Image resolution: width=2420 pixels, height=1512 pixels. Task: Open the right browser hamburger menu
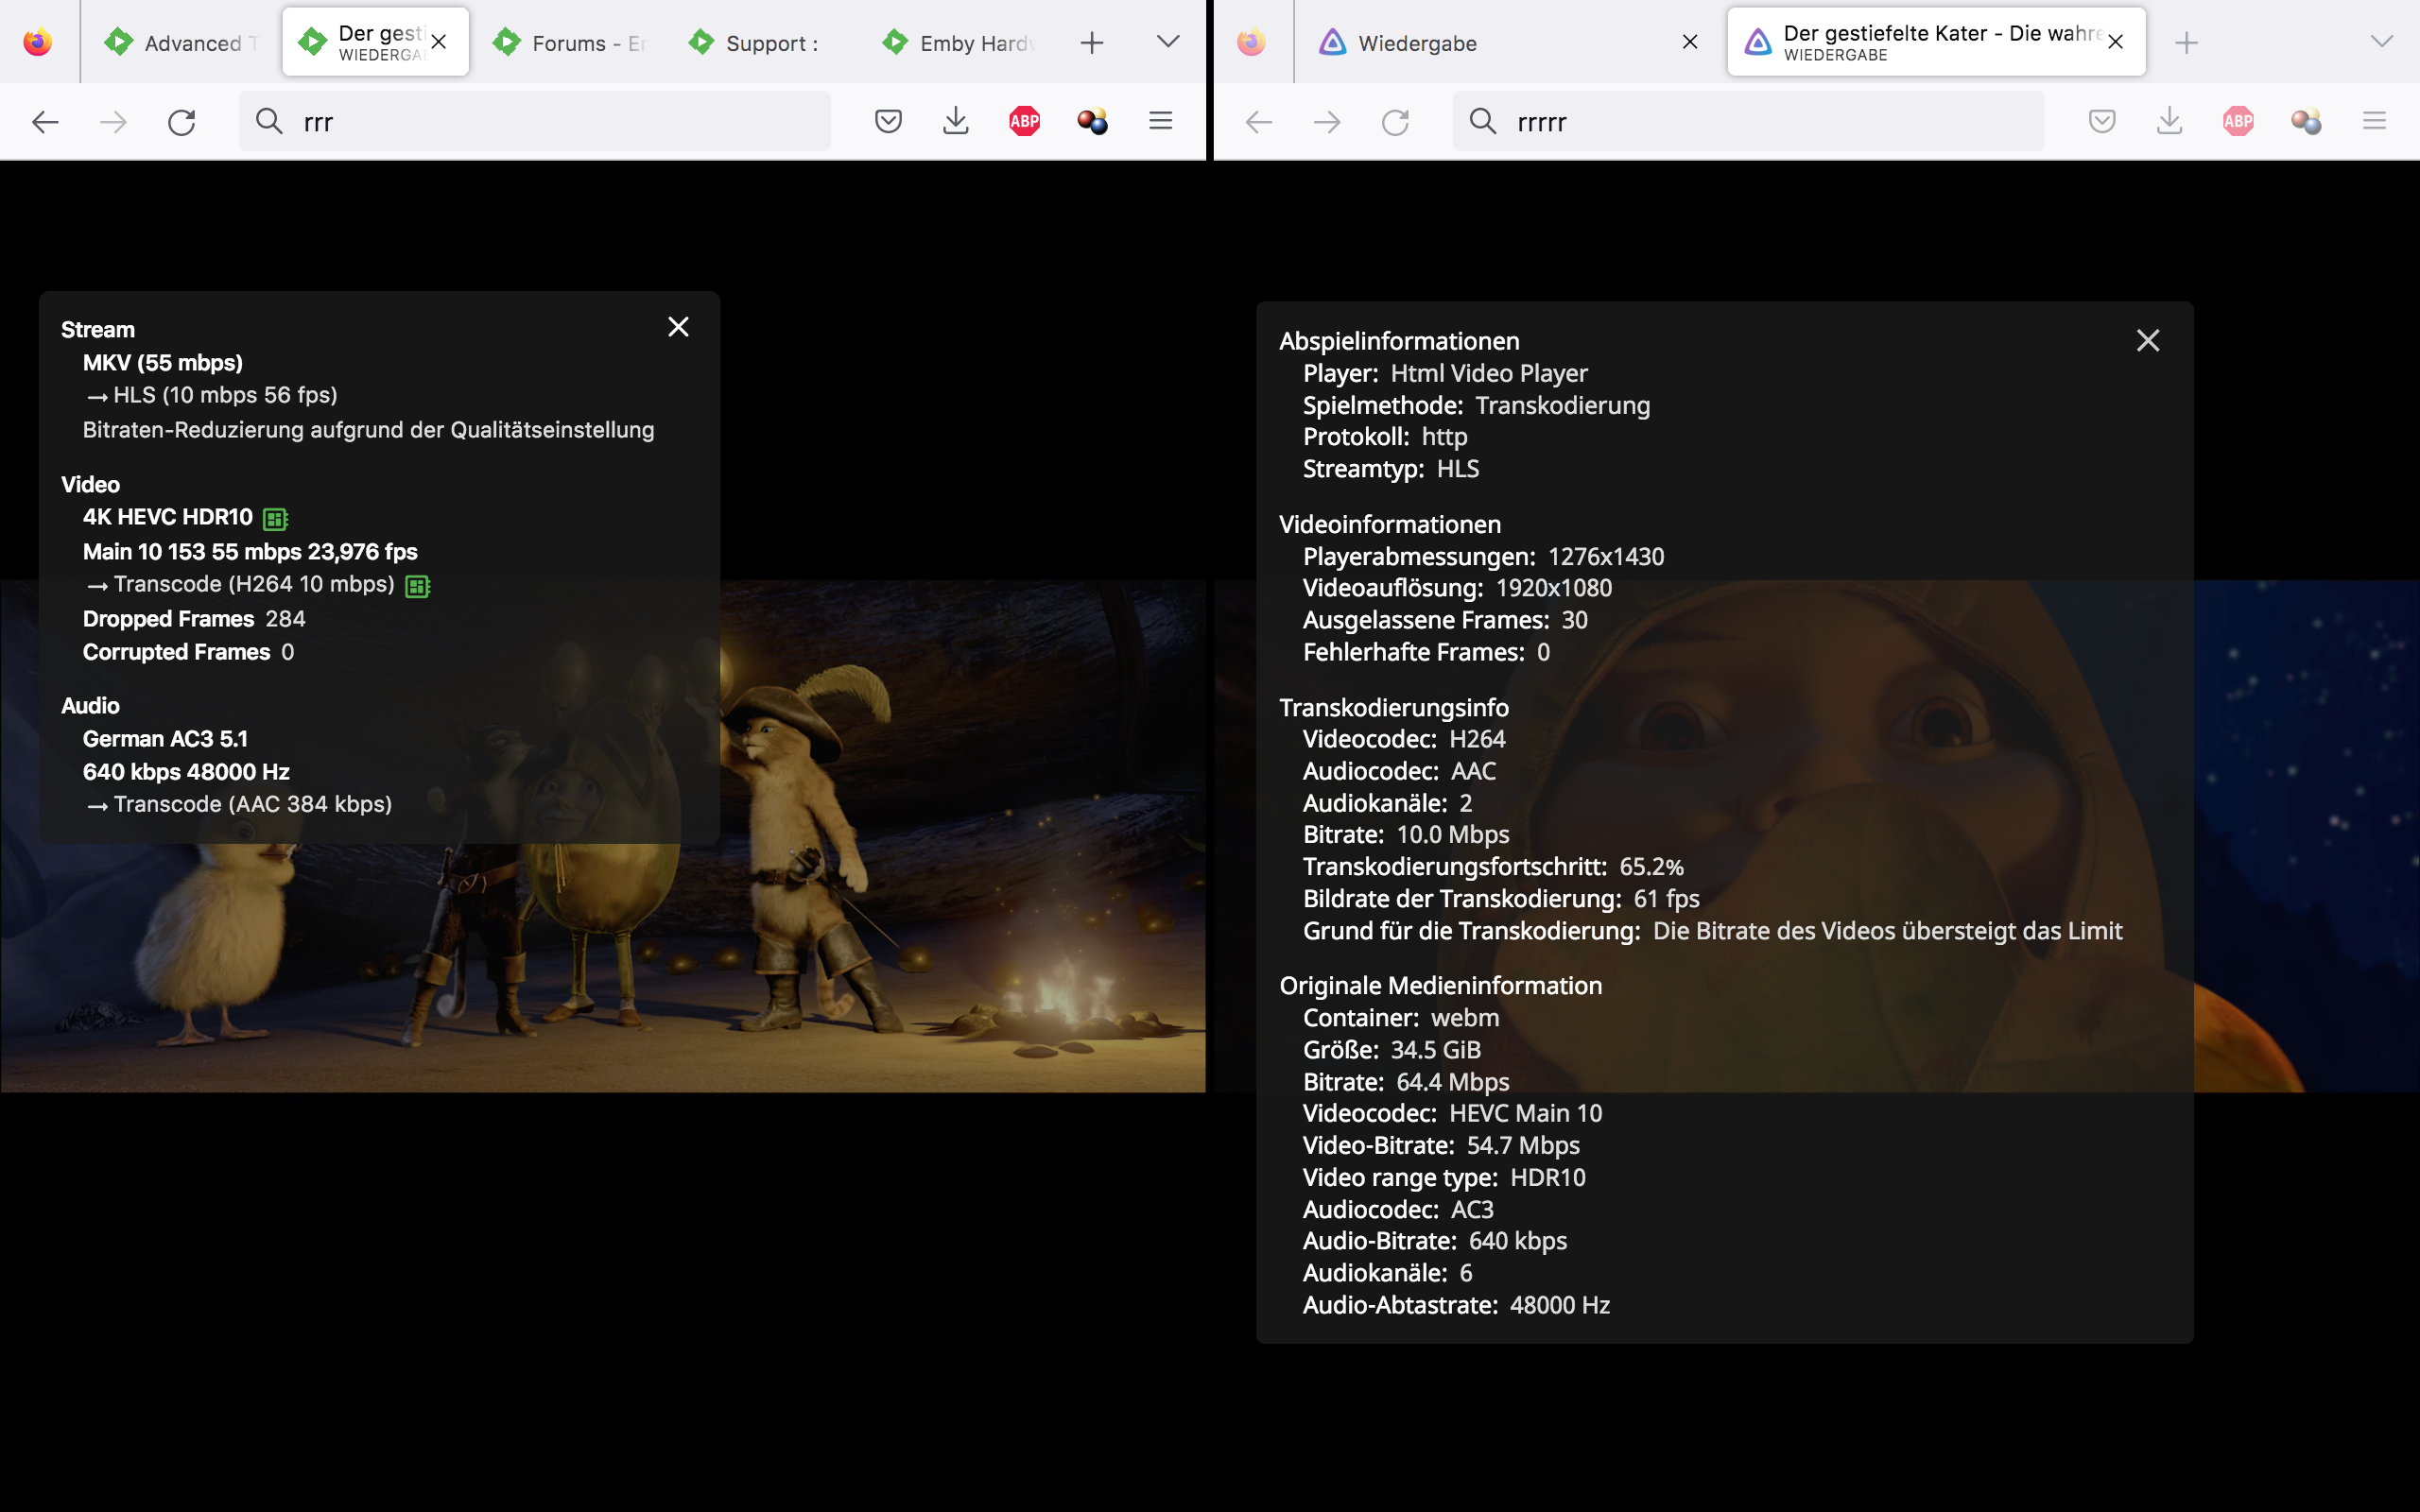2374,121
